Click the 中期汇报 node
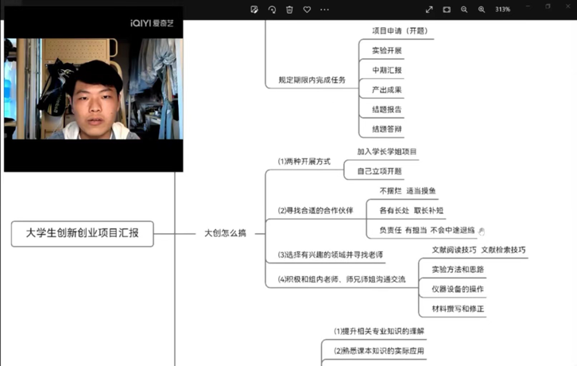 (387, 70)
